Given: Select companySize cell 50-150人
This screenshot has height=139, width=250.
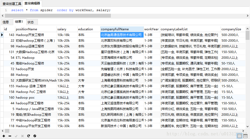Looking at the screenshot, I should (233, 63).
